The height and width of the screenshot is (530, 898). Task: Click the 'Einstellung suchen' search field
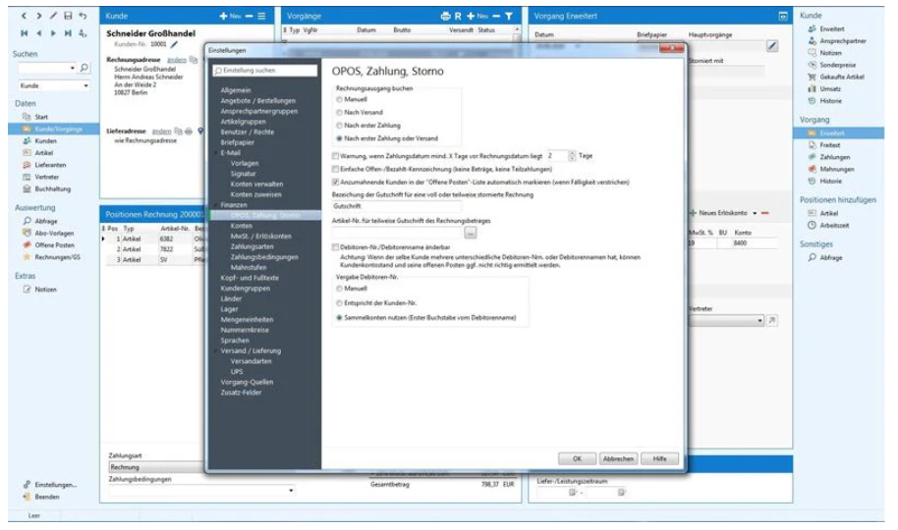(x=267, y=71)
